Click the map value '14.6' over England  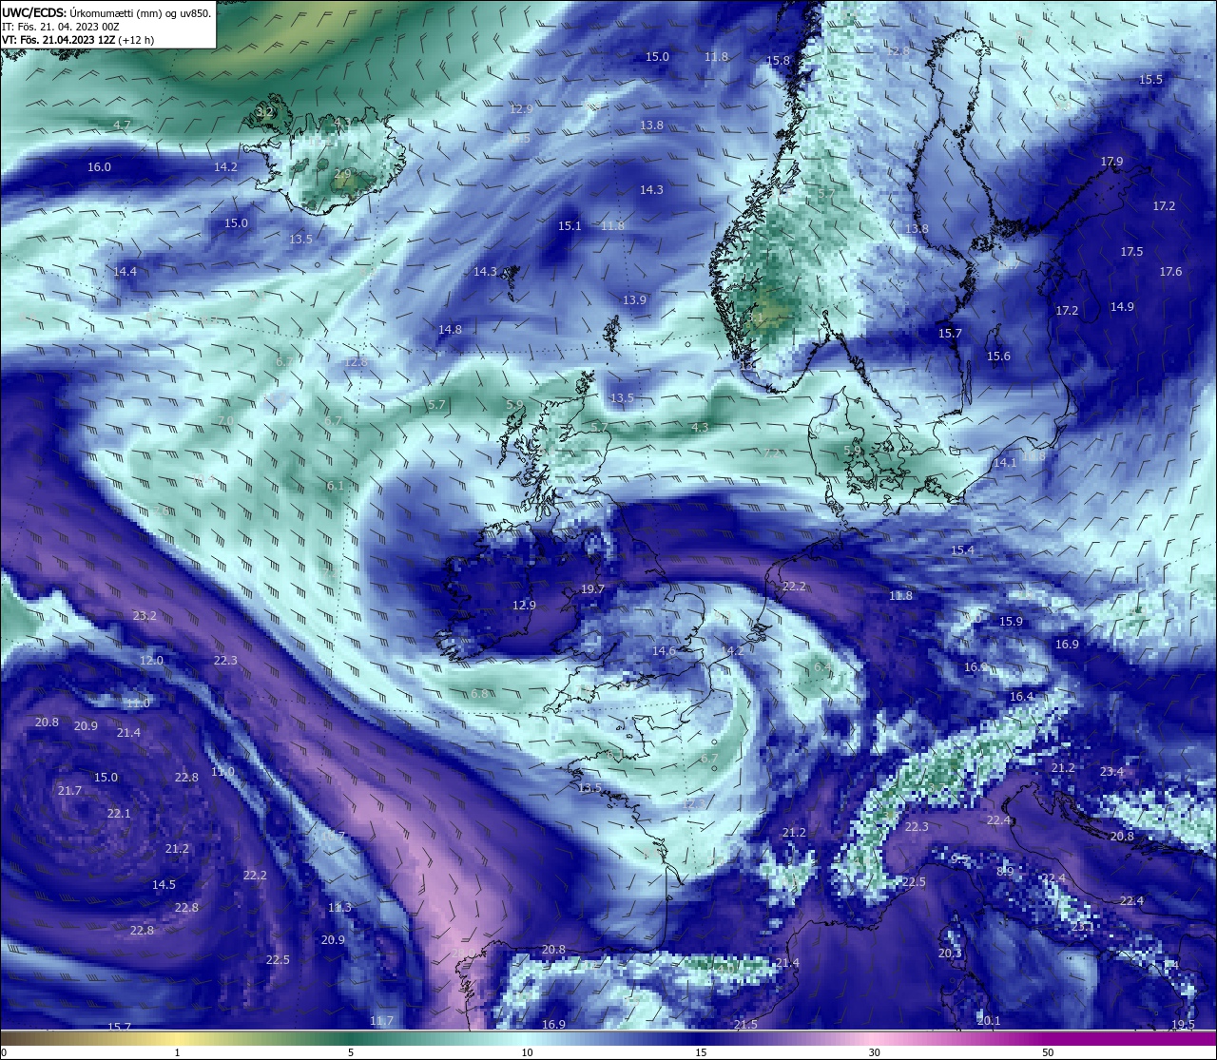664,651
